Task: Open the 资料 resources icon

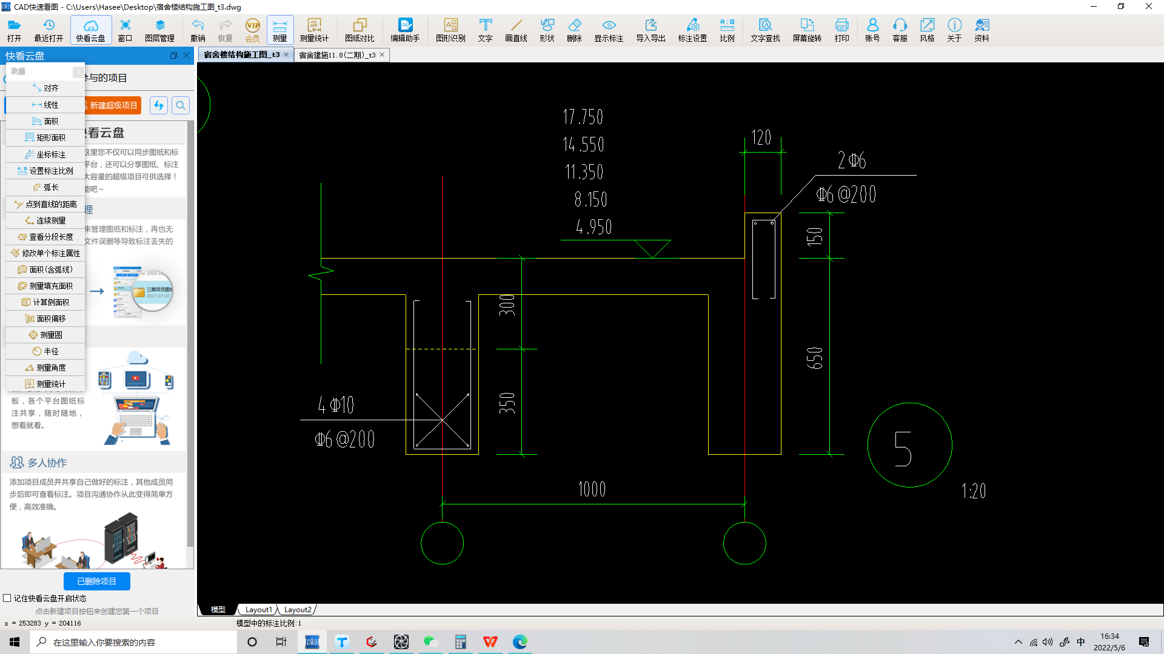Action: tap(982, 30)
